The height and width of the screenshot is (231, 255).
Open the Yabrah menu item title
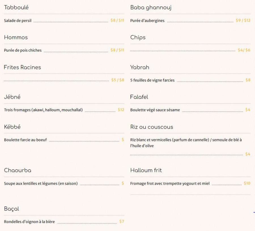tap(140, 67)
